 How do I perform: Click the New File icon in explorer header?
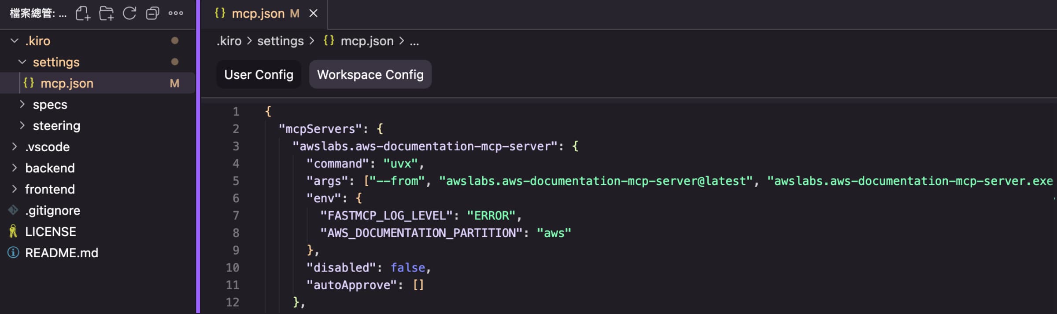click(83, 13)
